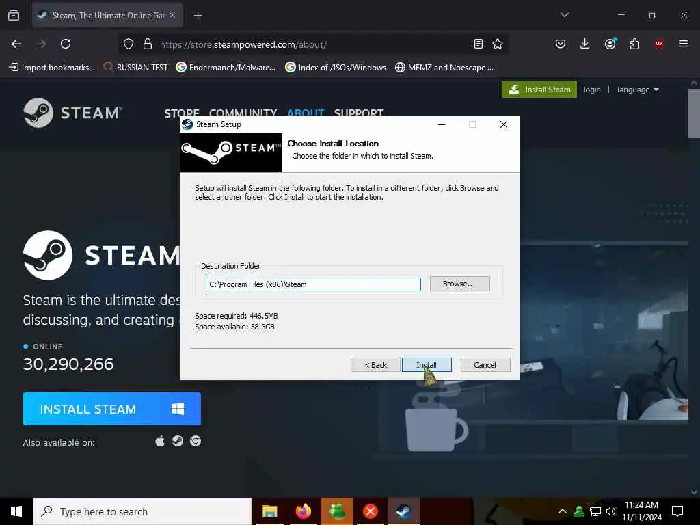Open the Pocket save icon

pos(561,44)
